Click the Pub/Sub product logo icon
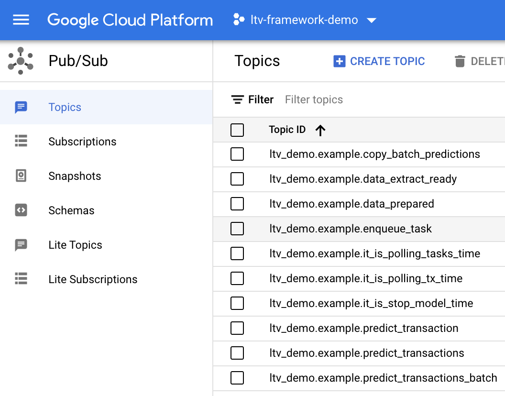Image resolution: width=505 pixels, height=396 pixels. click(21, 61)
